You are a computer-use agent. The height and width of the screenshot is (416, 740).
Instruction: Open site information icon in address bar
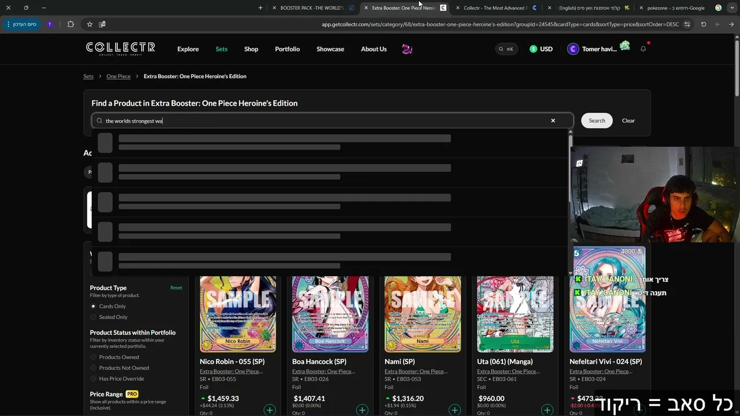[x=687, y=24]
